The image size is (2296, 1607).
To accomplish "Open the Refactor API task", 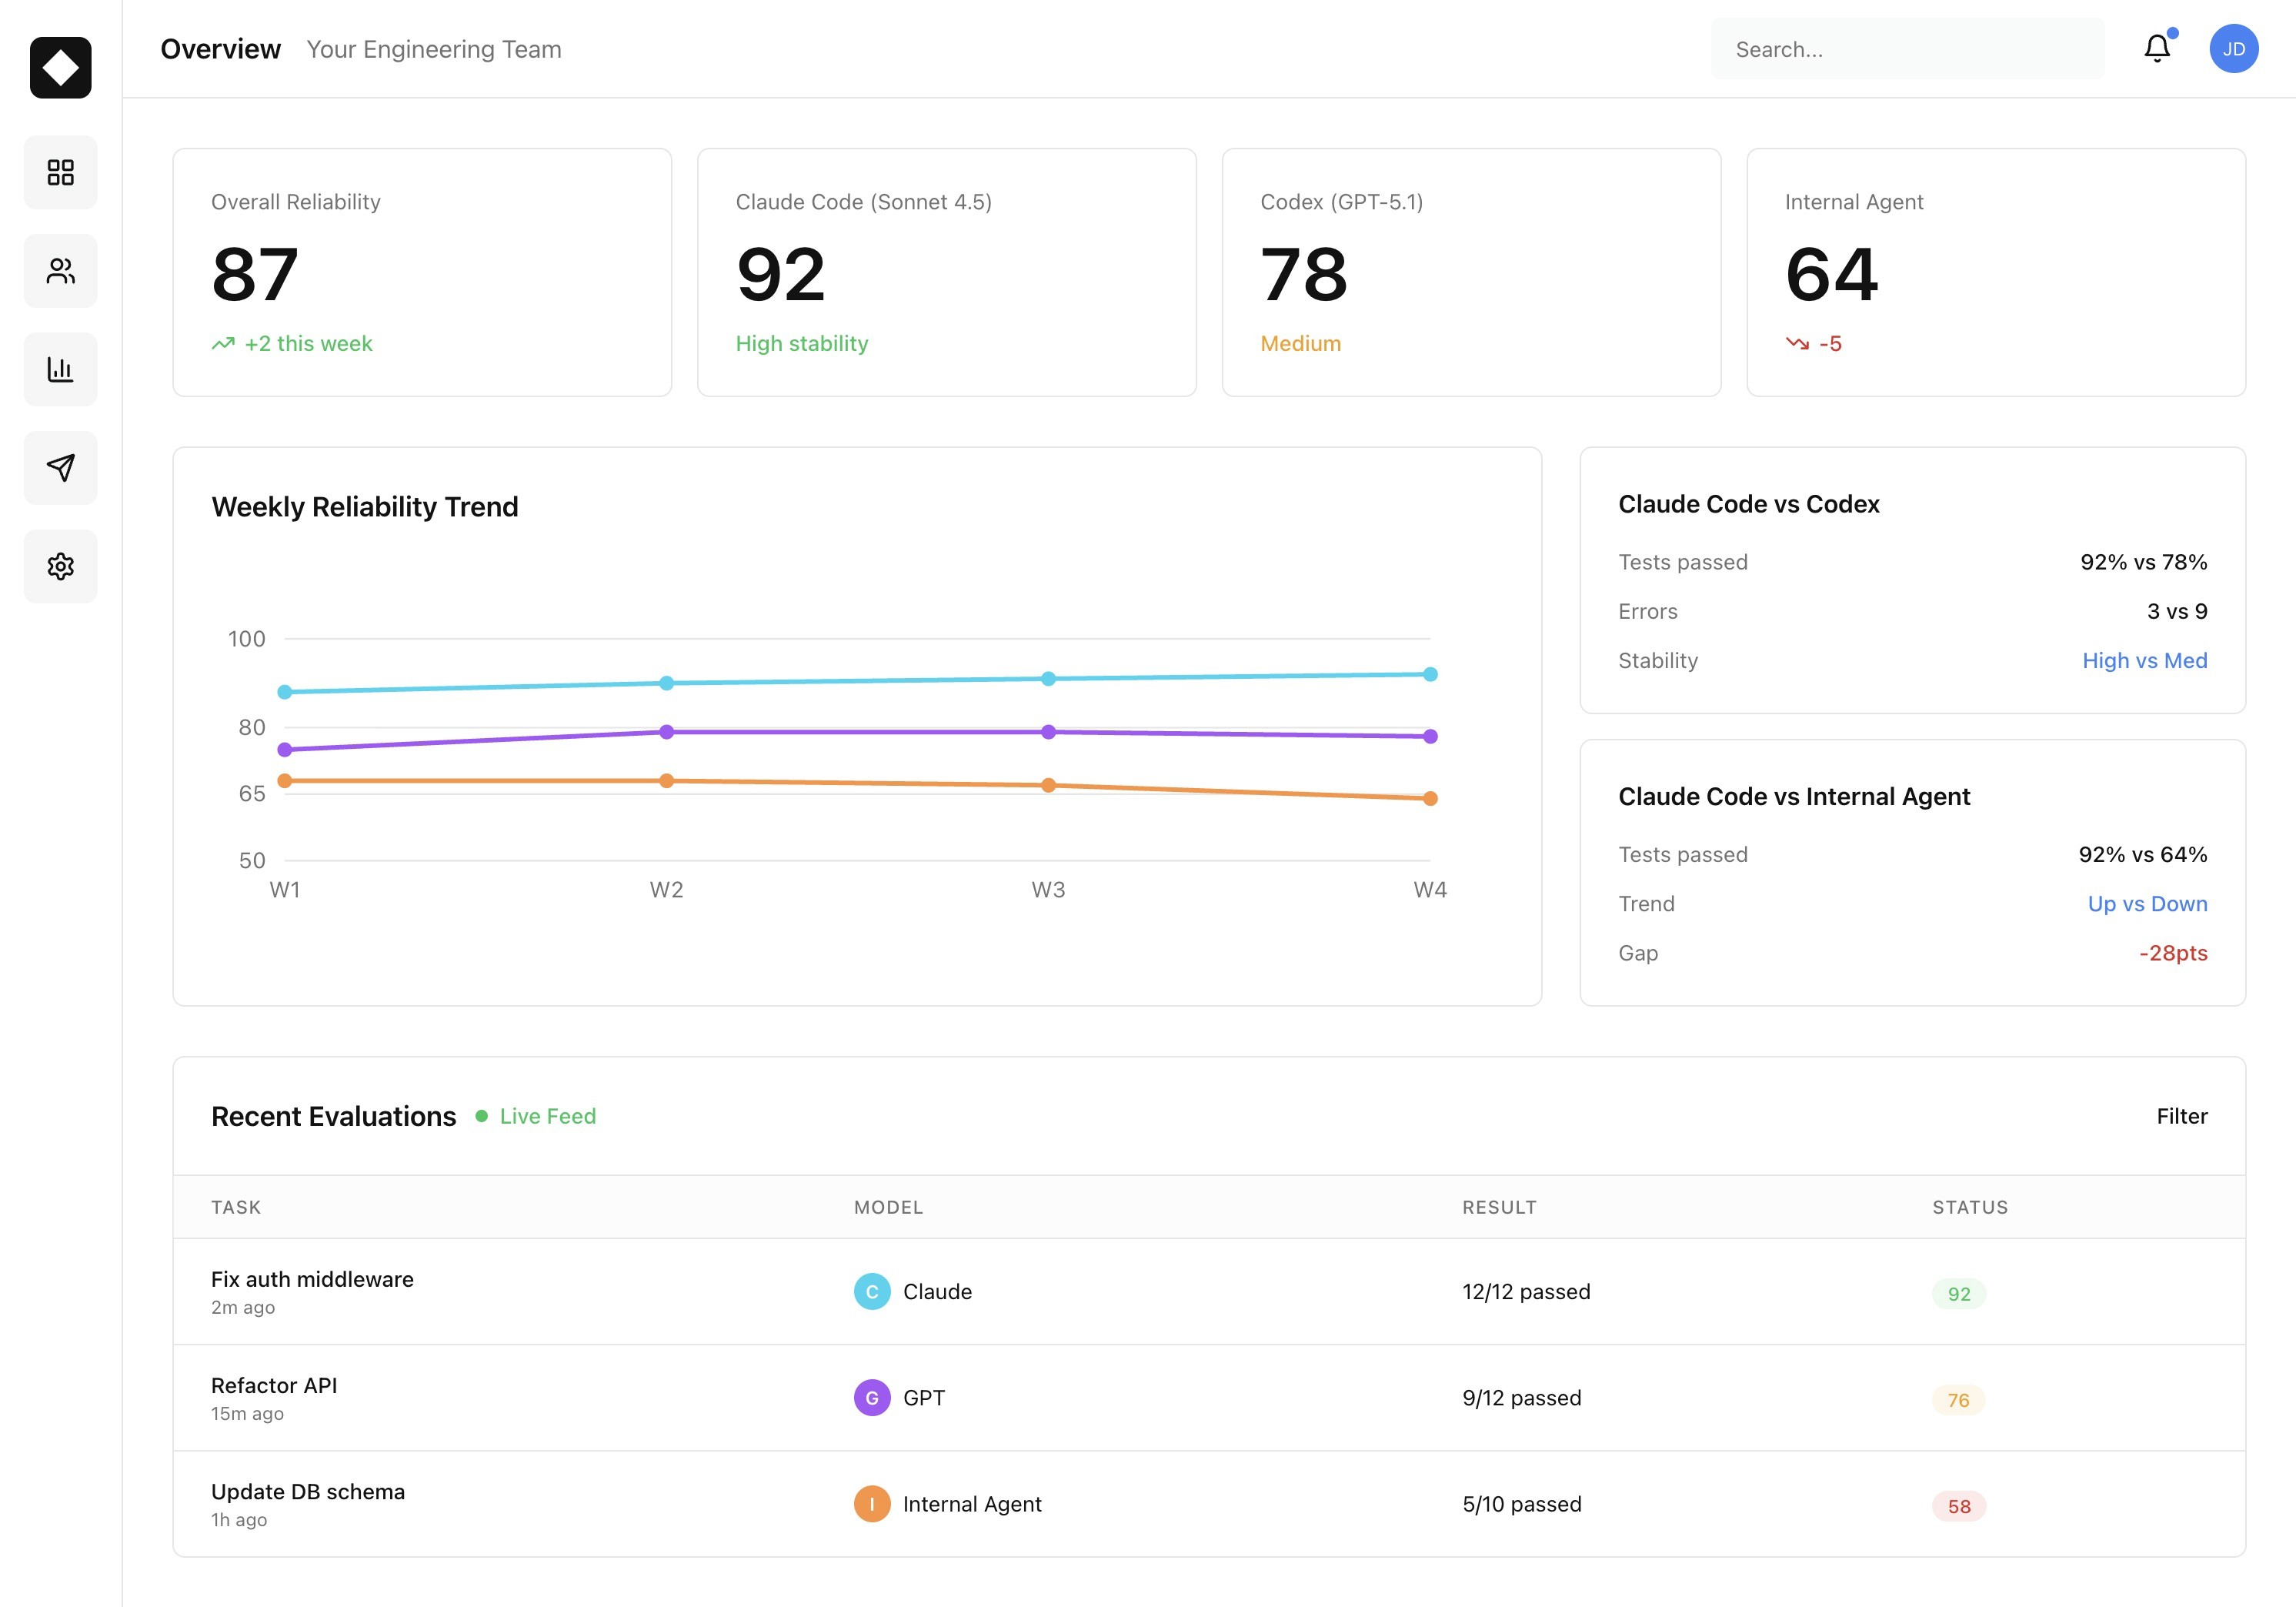I will 274,1386.
